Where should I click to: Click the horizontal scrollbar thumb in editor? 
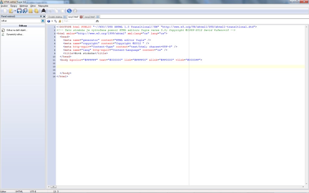(53, 187)
